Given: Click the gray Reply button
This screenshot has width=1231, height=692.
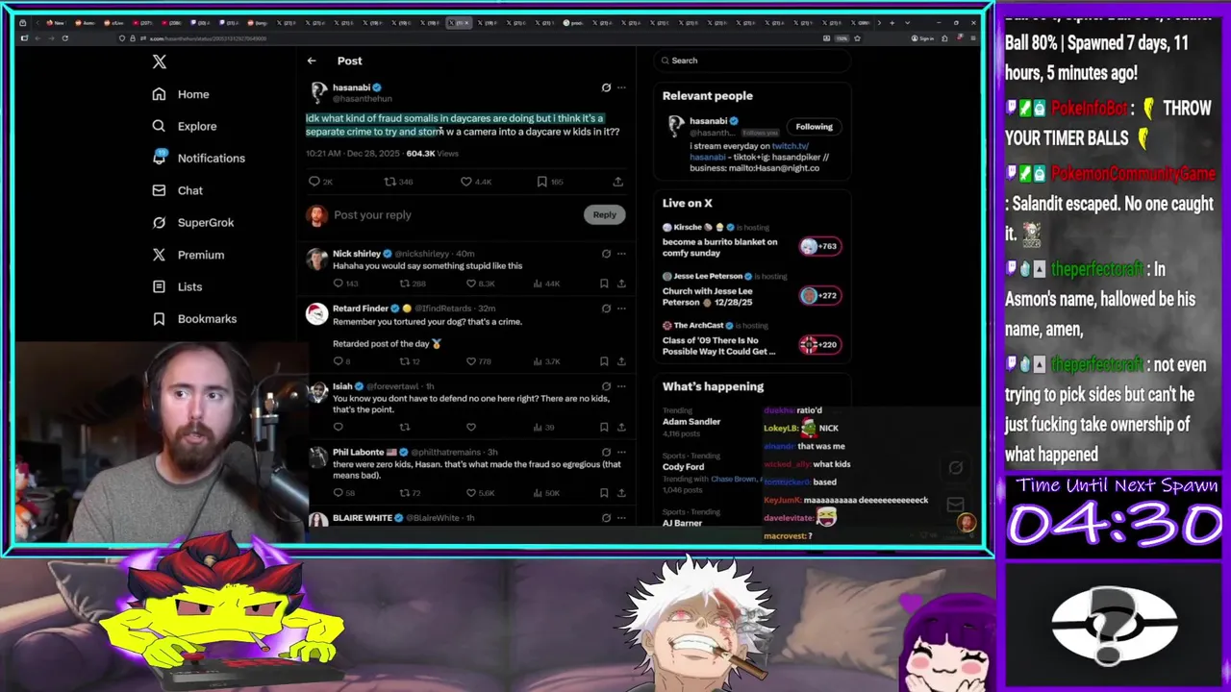Looking at the screenshot, I should [604, 214].
